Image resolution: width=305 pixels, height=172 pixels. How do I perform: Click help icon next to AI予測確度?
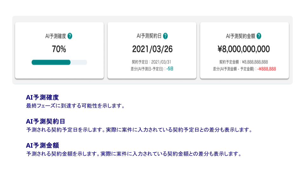tap(70, 36)
